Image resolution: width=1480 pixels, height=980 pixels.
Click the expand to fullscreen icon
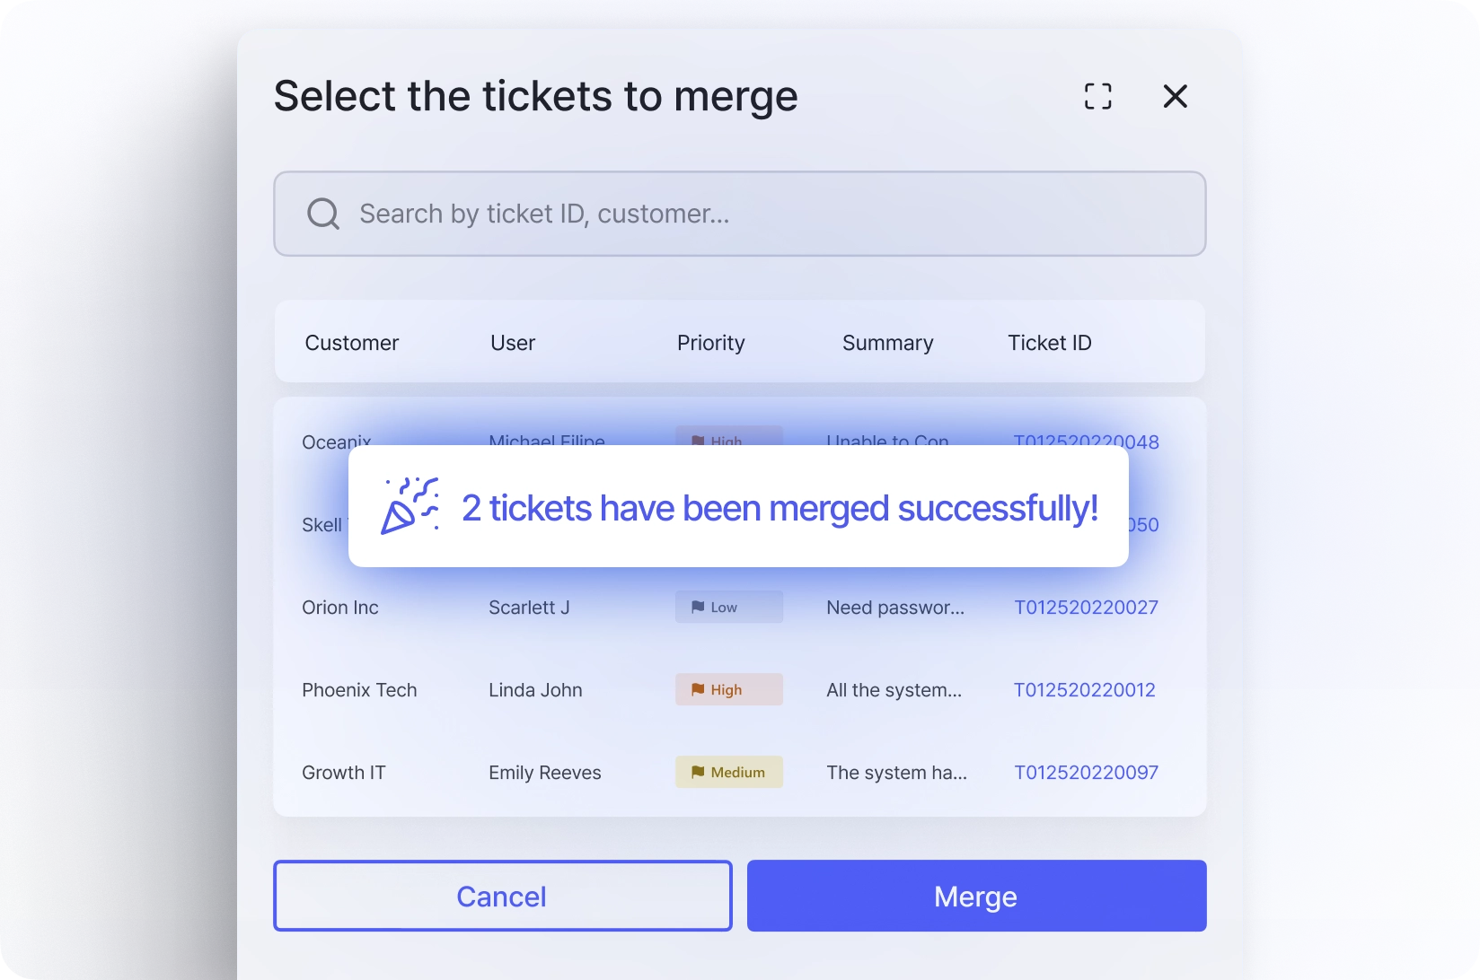(x=1097, y=96)
